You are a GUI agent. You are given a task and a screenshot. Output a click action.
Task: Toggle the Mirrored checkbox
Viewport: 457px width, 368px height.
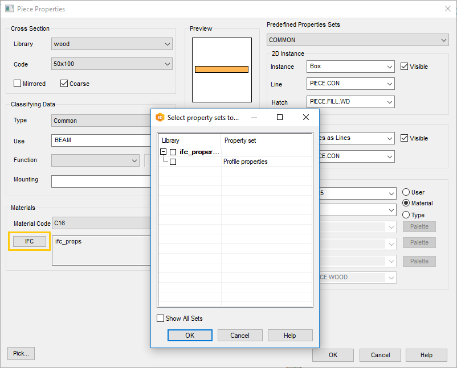(18, 84)
